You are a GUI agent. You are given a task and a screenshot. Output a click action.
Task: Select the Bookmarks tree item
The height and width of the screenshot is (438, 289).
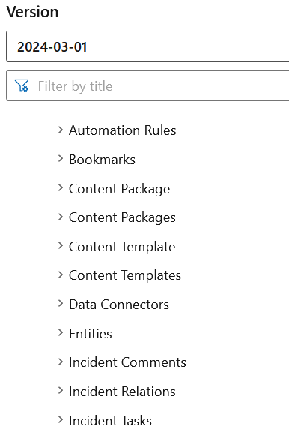coord(102,160)
